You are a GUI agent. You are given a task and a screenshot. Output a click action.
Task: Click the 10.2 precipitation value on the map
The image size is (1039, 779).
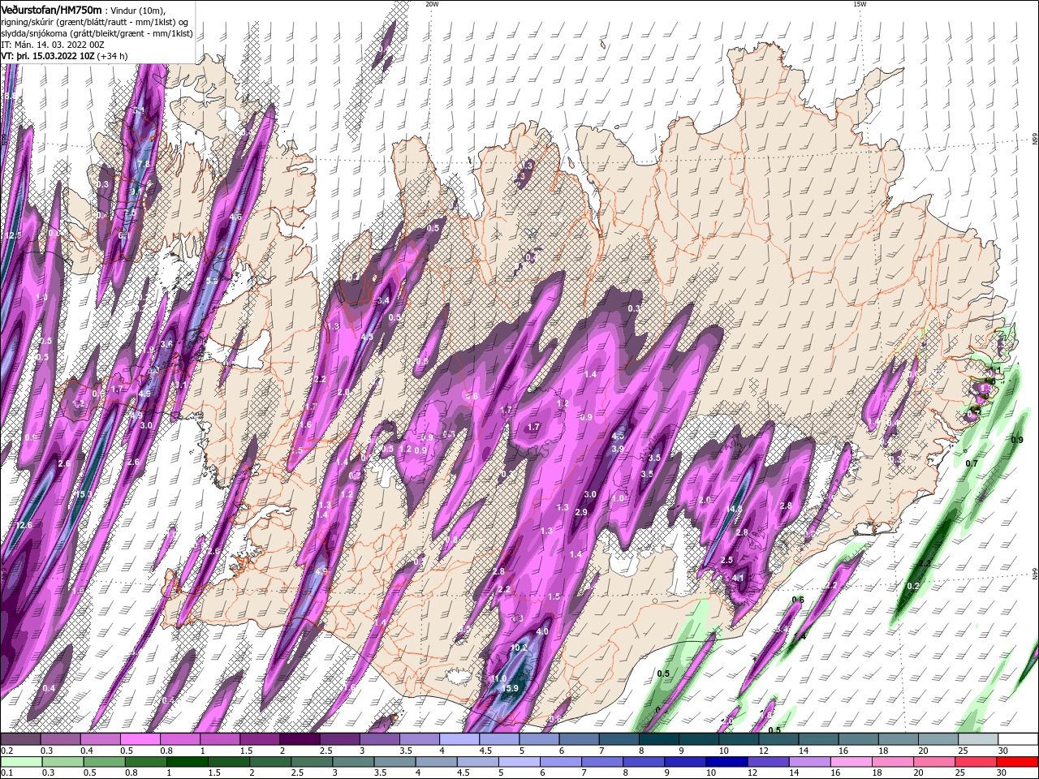[x=519, y=648]
